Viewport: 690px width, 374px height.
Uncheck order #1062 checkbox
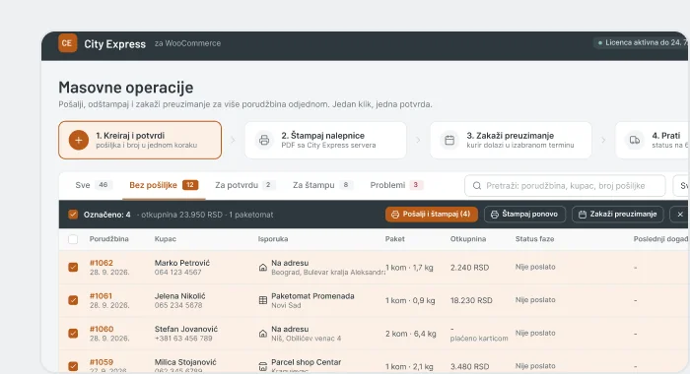click(x=73, y=267)
